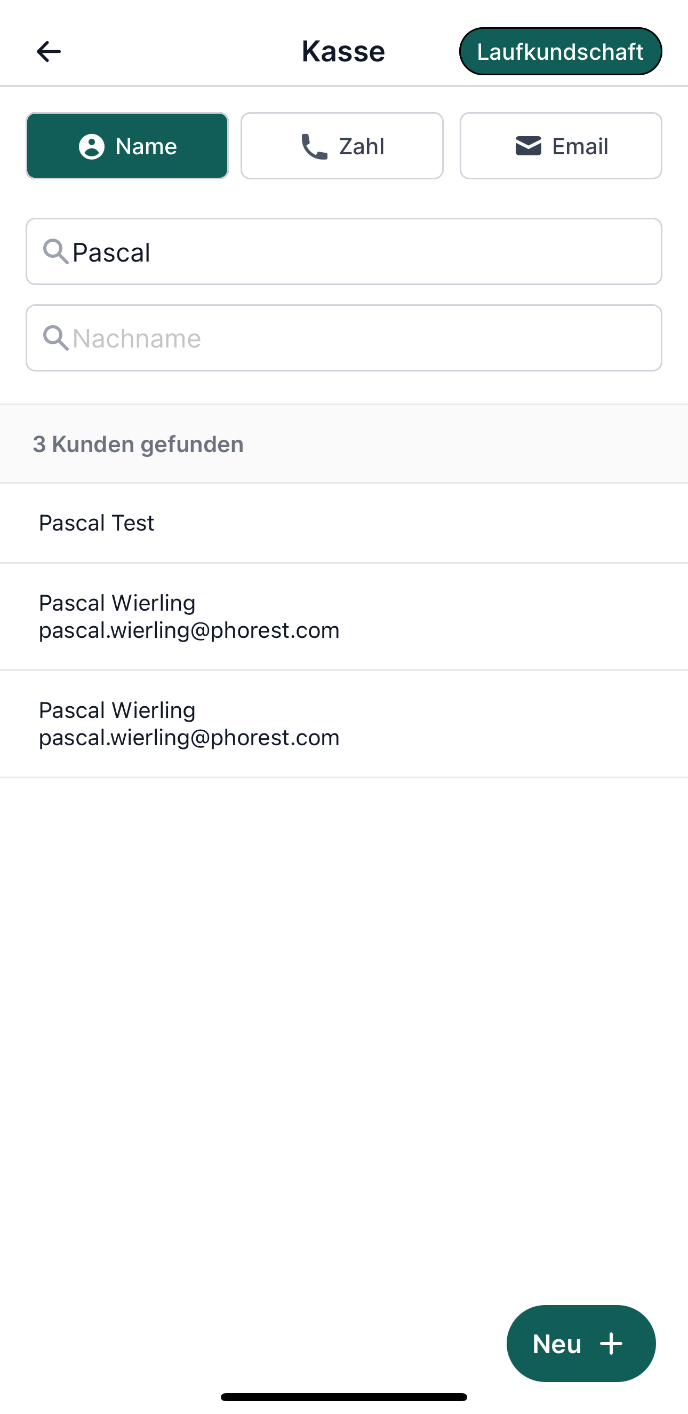Image resolution: width=688 pixels, height=1414 pixels.
Task: Click the person icon in Name tab
Action: [92, 147]
